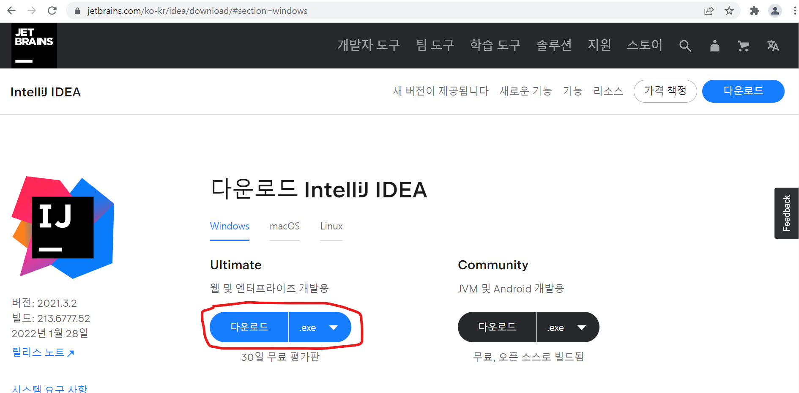Click the 무료, 오픈 소스로 빌드됨 text

pyautogui.click(x=528, y=357)
